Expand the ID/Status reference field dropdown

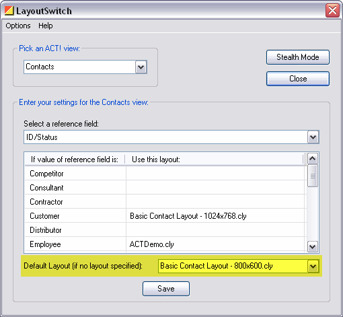click(313, 137)
